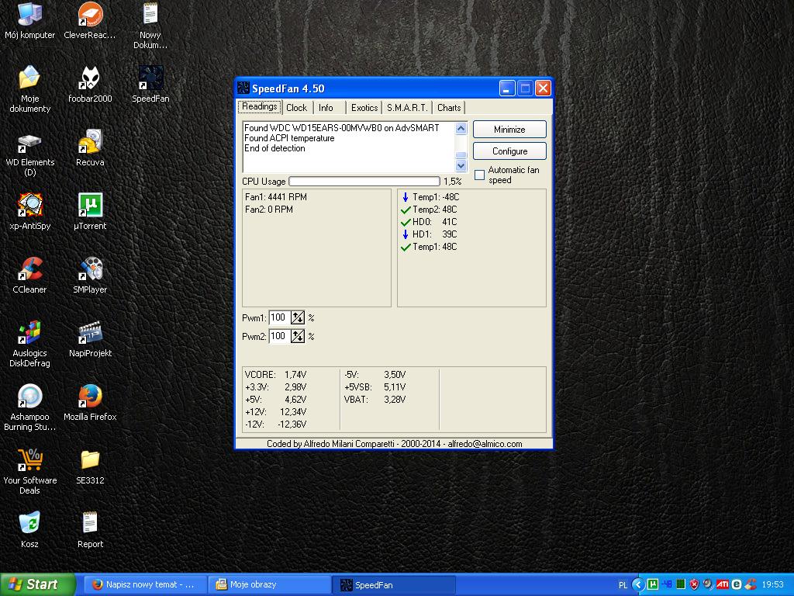Open the xp-AntiSpy desktop icon

coord(29,206)
